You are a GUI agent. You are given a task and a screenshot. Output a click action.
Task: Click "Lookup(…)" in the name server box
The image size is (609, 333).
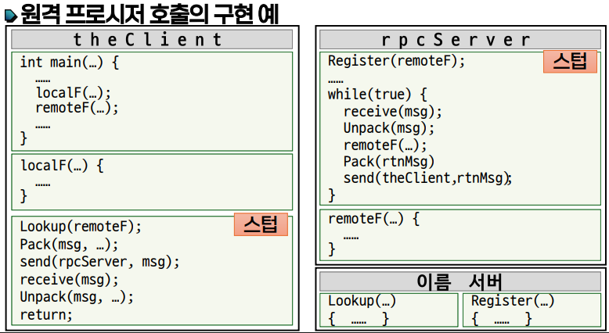tap(362, 301)
